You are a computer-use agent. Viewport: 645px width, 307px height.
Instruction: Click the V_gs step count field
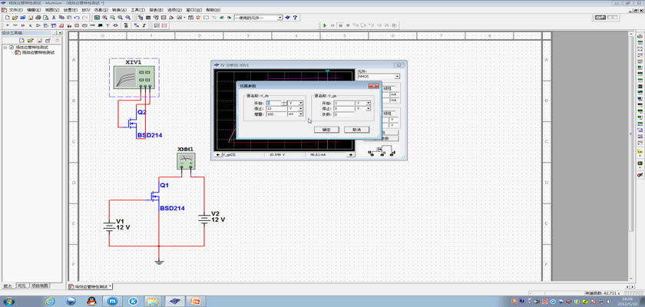coord(344,114)
